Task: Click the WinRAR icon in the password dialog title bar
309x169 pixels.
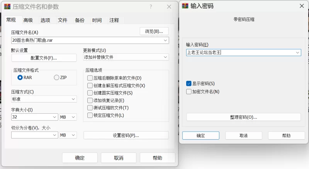Action: (x=185, y=6)
